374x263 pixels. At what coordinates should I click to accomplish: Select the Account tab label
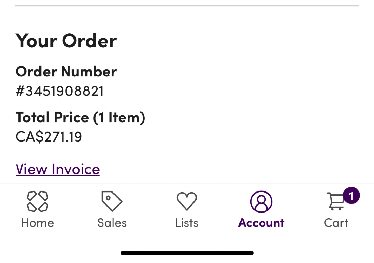coord(261,223)
